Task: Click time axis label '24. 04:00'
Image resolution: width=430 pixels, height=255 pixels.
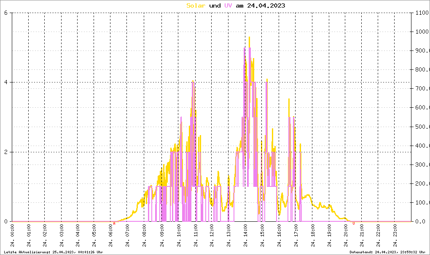Action: tap(78, 236)
